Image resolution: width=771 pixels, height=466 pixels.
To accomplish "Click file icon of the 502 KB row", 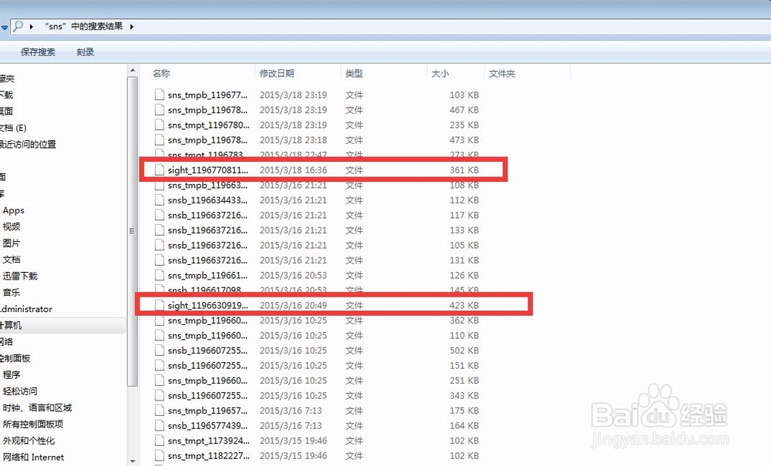I will pyautogui.click(x=160, y=350).
